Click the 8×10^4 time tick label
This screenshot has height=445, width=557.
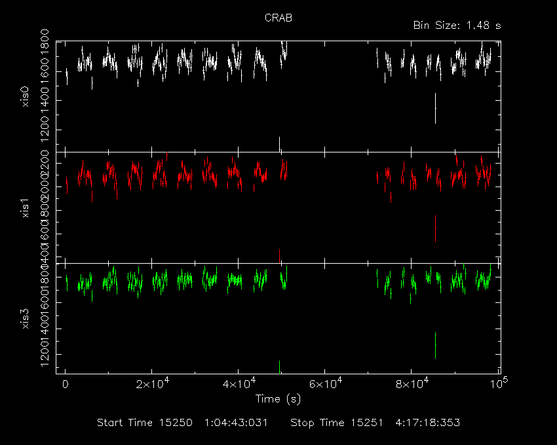(x=412, y=383)
